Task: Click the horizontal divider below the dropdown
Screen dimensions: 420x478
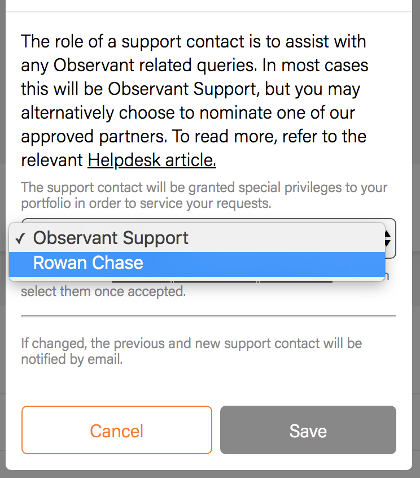Action: point(208,316)
